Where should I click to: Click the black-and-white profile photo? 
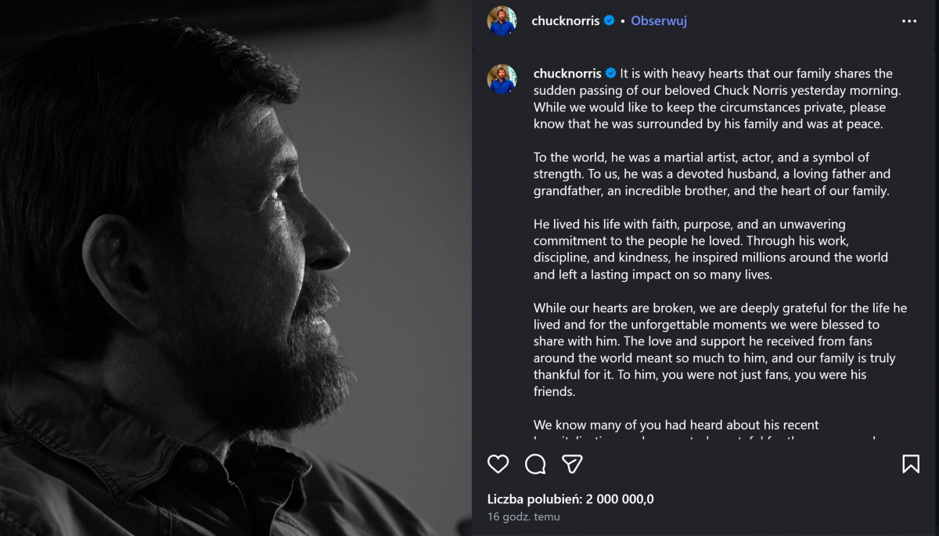[x=235, y=268]
